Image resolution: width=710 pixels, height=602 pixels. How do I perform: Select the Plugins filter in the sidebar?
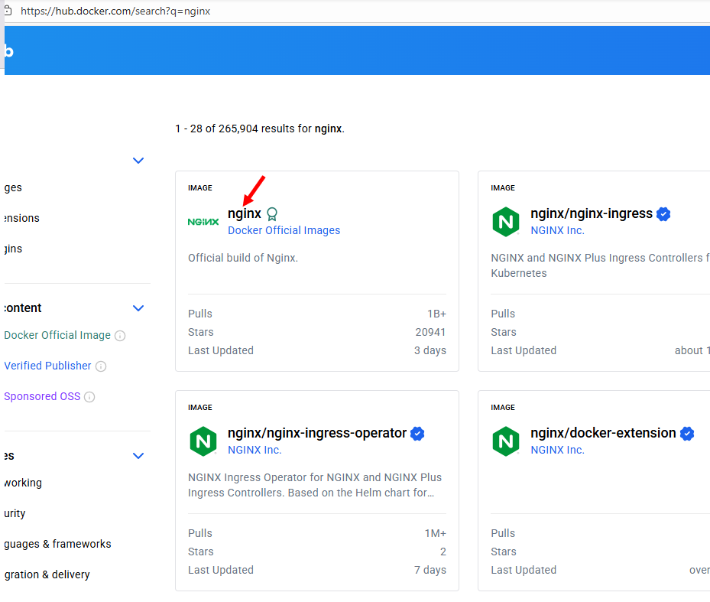point(13,249)
